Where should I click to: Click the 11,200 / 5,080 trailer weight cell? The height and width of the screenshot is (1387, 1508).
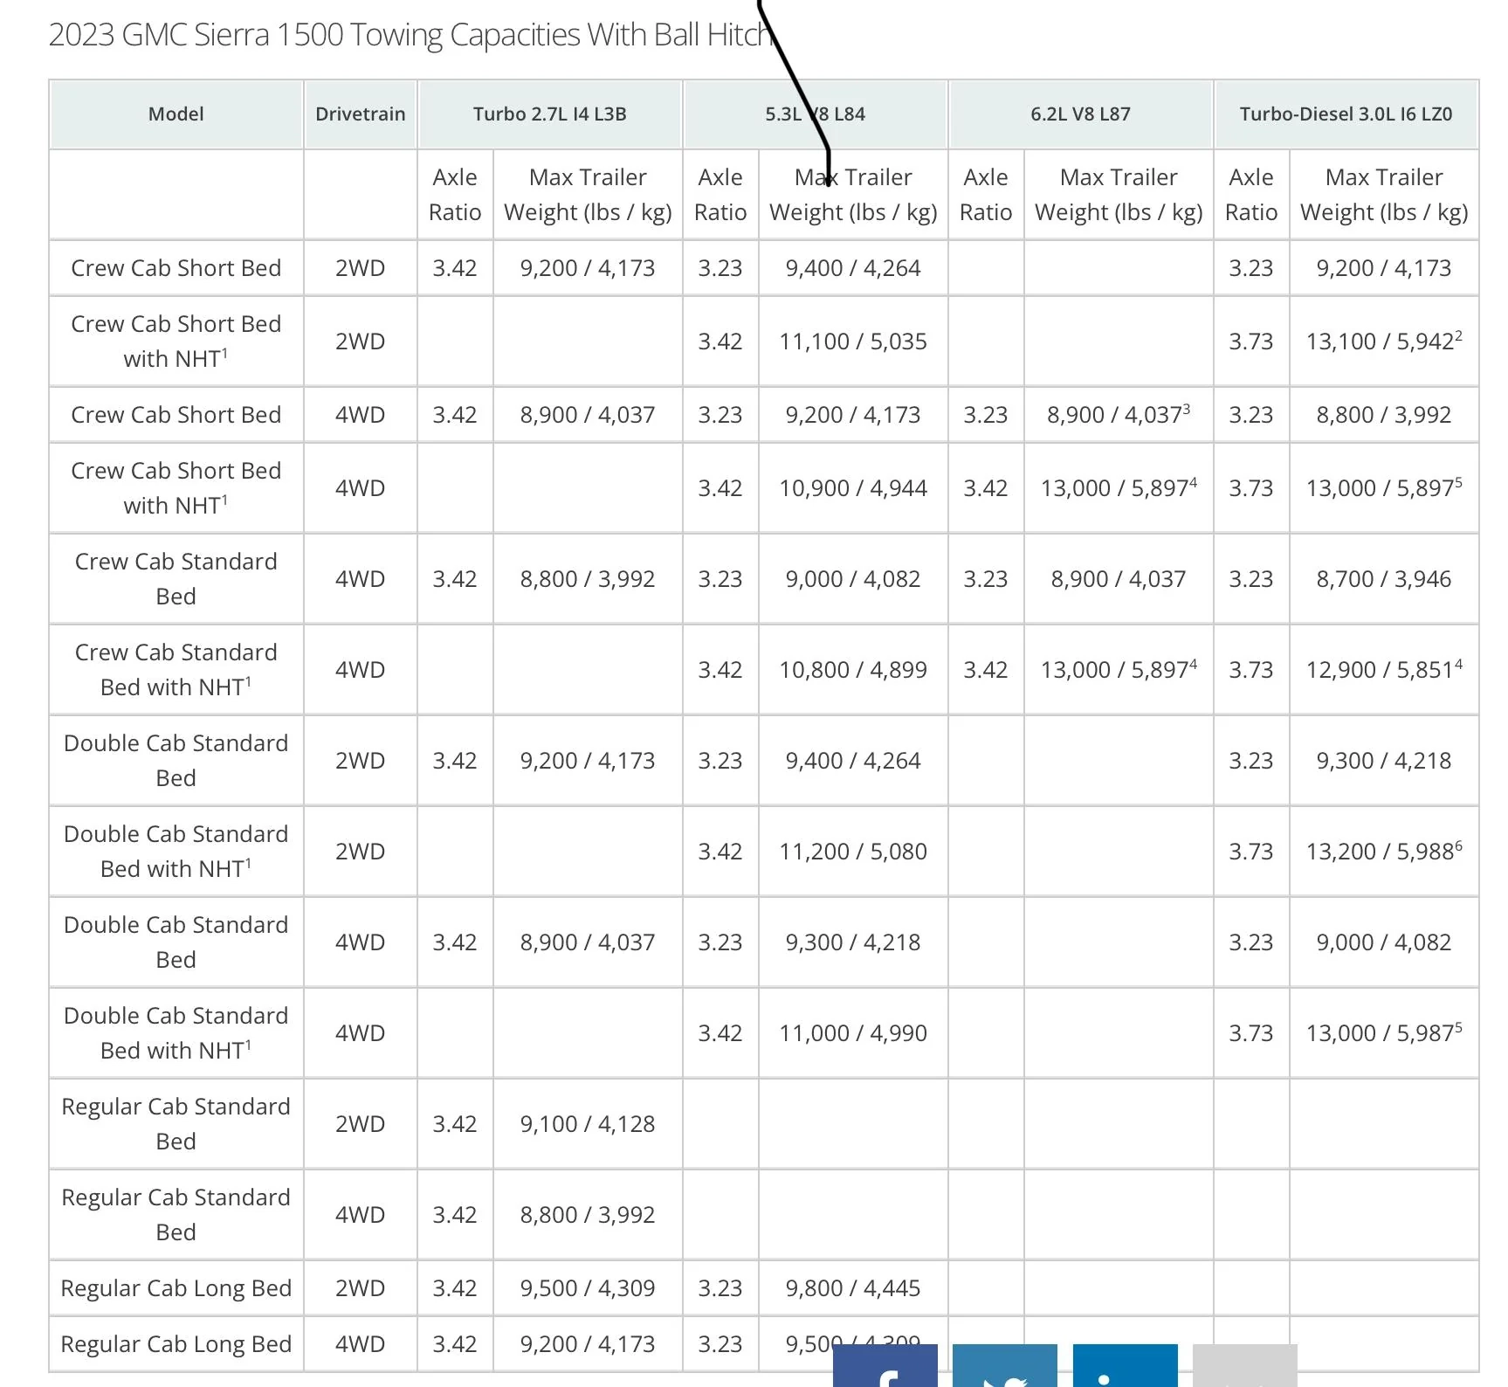pyautogui.click(x=852, y=852)
